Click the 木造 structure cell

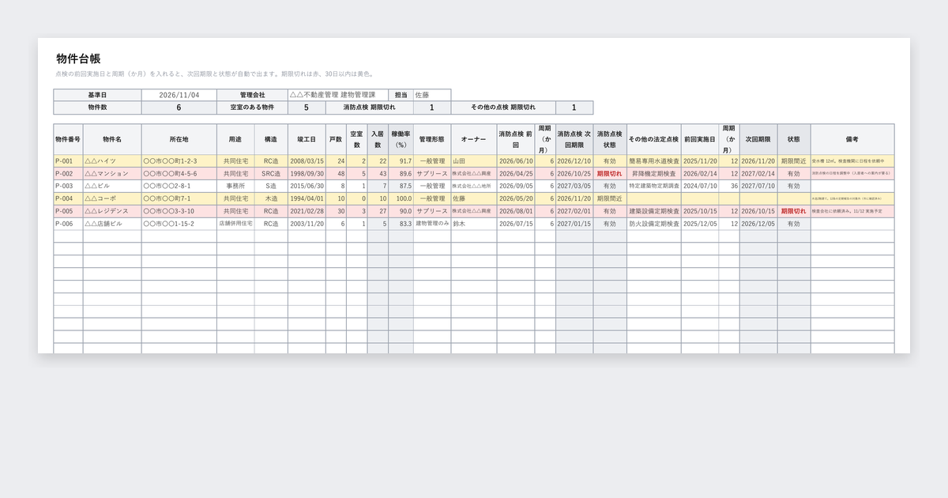tap(271, 198)
